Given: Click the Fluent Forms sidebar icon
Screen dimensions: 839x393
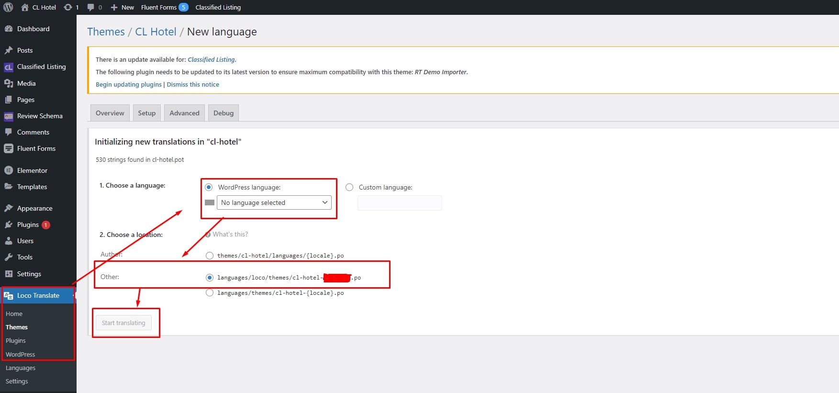Looking at the screenshot, I should (x=9, y=148).
